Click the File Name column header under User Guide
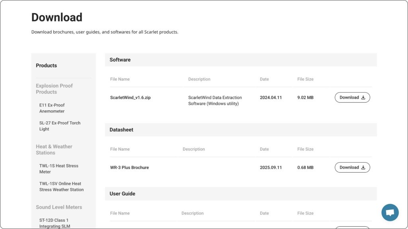The width and height of the screenshot is (408, 229). [120, 213]
